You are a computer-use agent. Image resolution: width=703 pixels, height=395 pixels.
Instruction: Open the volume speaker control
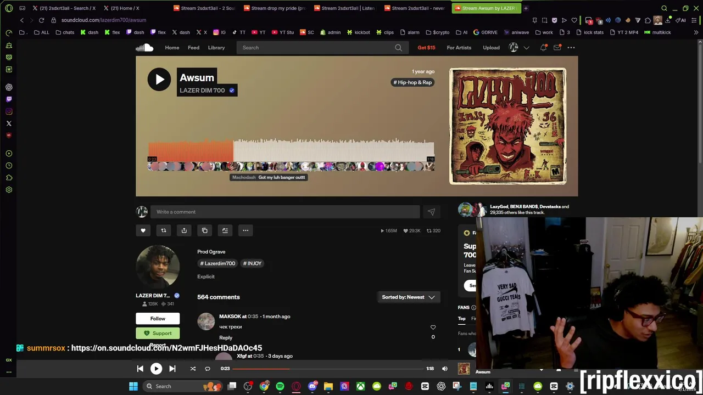pos(445,369)
